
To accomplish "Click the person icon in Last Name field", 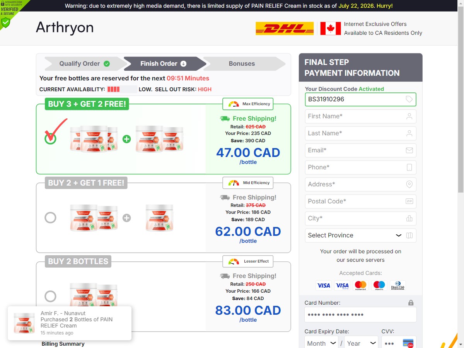I will pos(409,133).
